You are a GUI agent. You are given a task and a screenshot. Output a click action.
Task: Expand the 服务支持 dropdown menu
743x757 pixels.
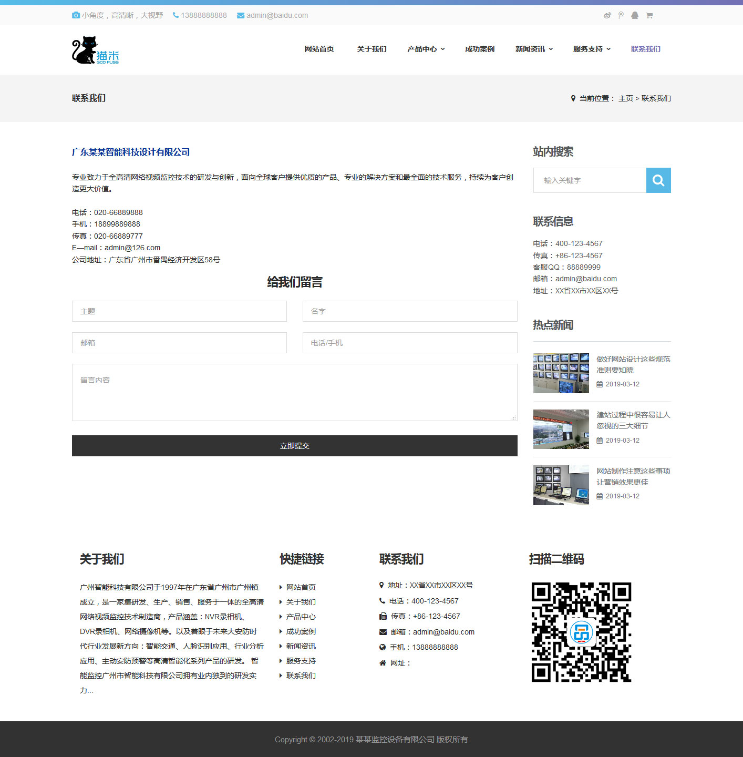(x=592, y=49)
